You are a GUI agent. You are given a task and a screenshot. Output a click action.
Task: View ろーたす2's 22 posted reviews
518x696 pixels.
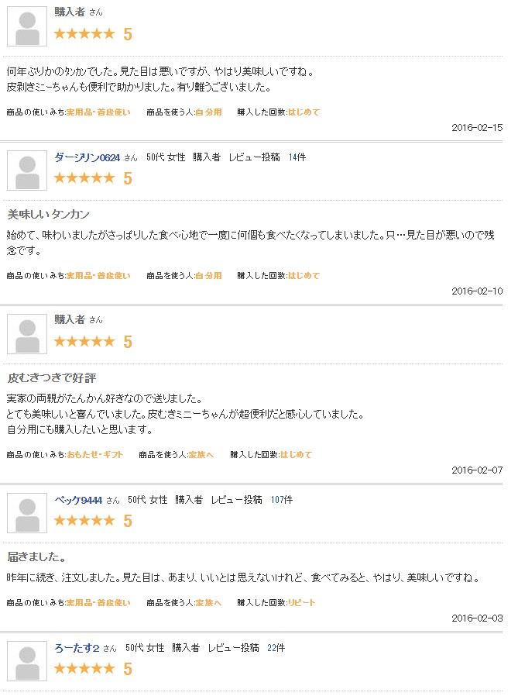pyautogui.click(x=276, y=648)
